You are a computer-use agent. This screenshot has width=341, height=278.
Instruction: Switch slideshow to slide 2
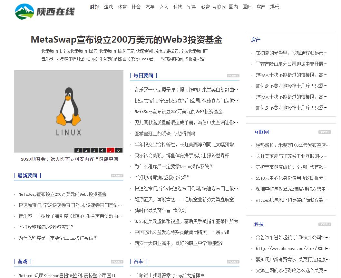click(86, 150)
